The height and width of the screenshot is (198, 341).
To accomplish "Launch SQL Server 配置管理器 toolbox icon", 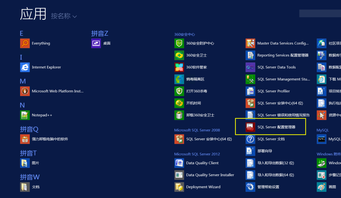I will [x=250, y=127].
